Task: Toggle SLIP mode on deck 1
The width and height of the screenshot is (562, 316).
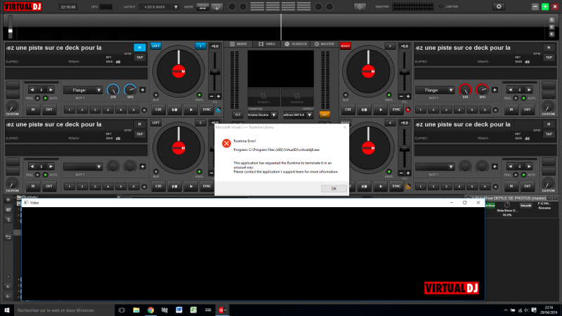Action: pyautogui.click(x=156, y=95)
